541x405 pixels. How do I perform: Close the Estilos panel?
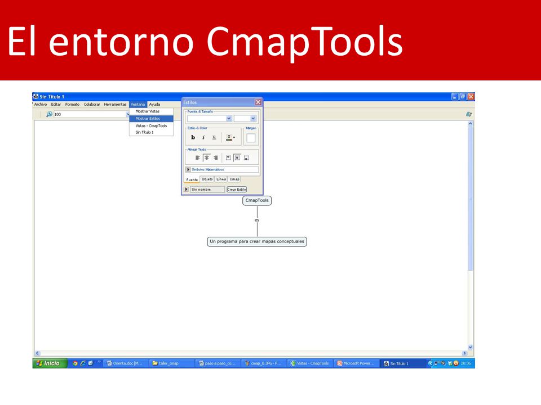coord(258,102)
